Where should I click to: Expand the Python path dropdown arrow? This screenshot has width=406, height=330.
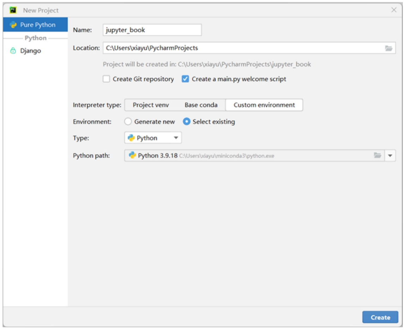pyautogui.click(x=390, y=155)
